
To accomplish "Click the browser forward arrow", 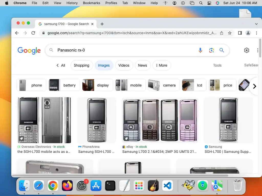I will (25, 33).
